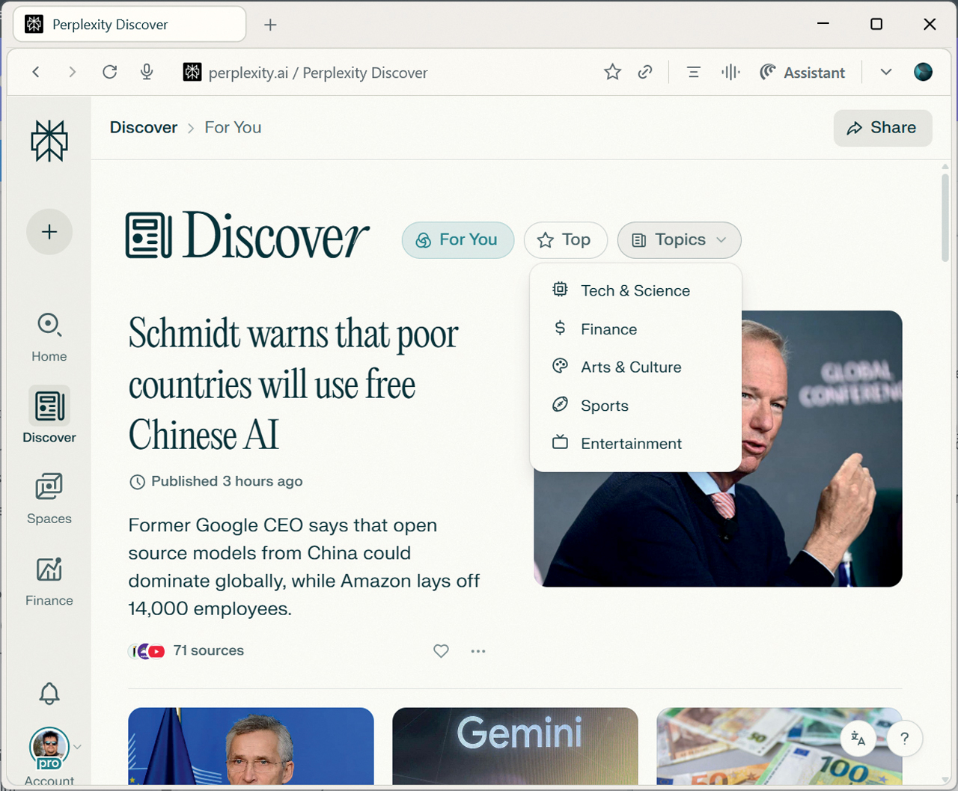This screenshot has height=791, width=958.
Task: Open Finance in the left sidebar
Action: pos(49,580)
